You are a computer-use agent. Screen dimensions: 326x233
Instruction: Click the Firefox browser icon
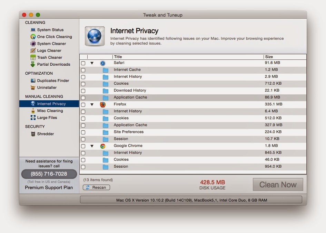coord(103,104)
